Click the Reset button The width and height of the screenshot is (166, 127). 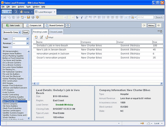(x=26, y=32)
